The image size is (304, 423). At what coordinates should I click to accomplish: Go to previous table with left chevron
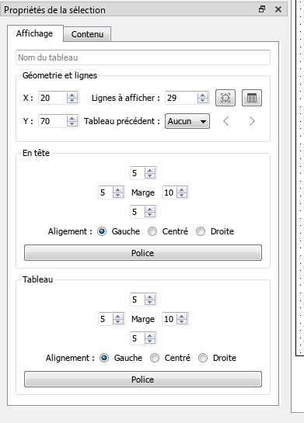pyautogui.click(x=226, y=121)
